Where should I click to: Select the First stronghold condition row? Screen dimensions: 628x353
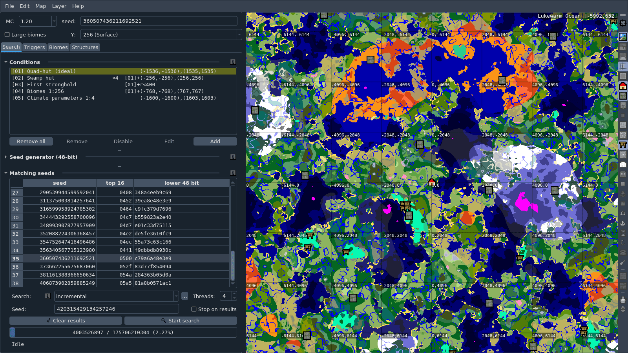point(123,84)
